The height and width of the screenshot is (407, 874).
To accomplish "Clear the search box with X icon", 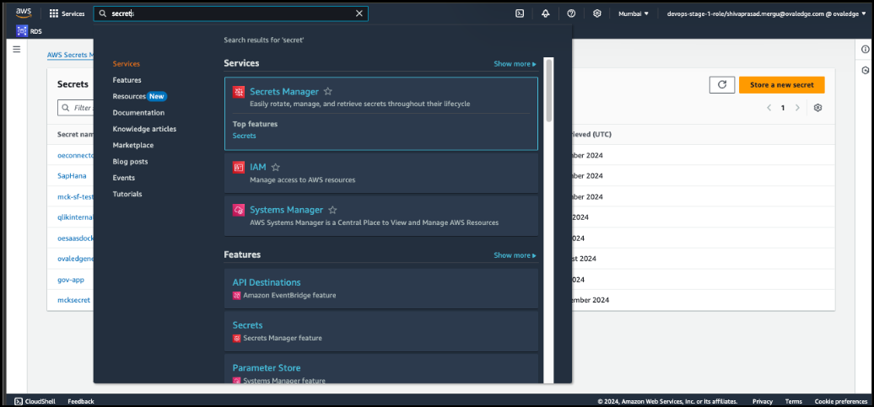I will (359, 13).
